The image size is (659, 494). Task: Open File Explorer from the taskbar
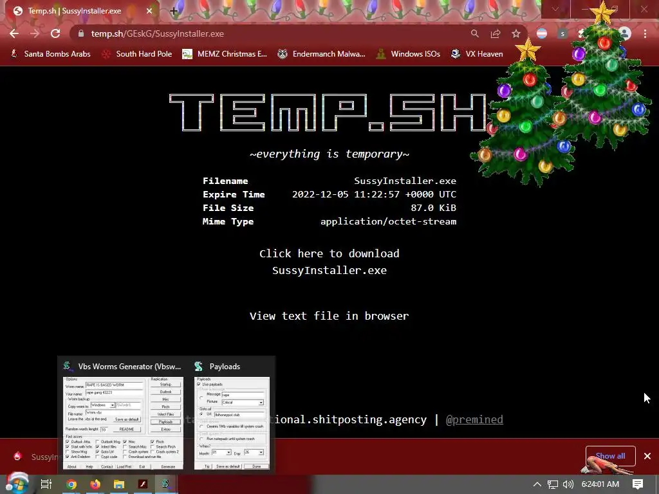pyautogui.click(x=119, y=484)
